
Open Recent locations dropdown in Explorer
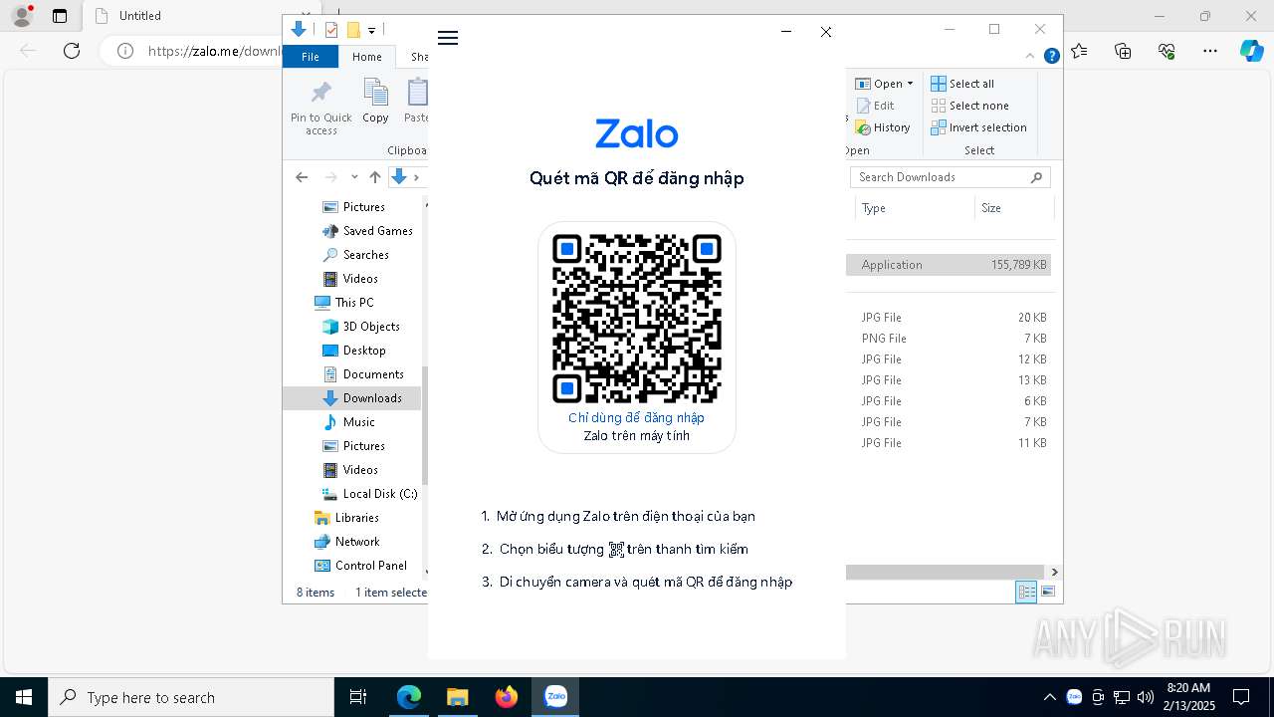click(x=354, y=177)
